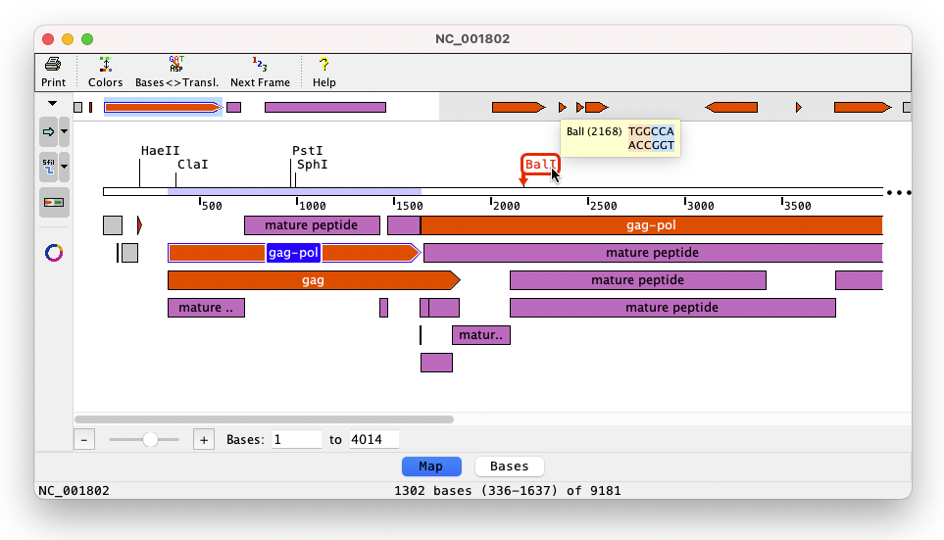Click the Bases end position field
The image size is (944, 540).
coord(373,440)
